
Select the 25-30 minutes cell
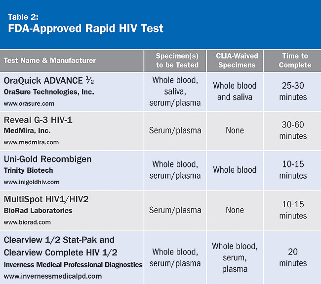click(293, 91)
